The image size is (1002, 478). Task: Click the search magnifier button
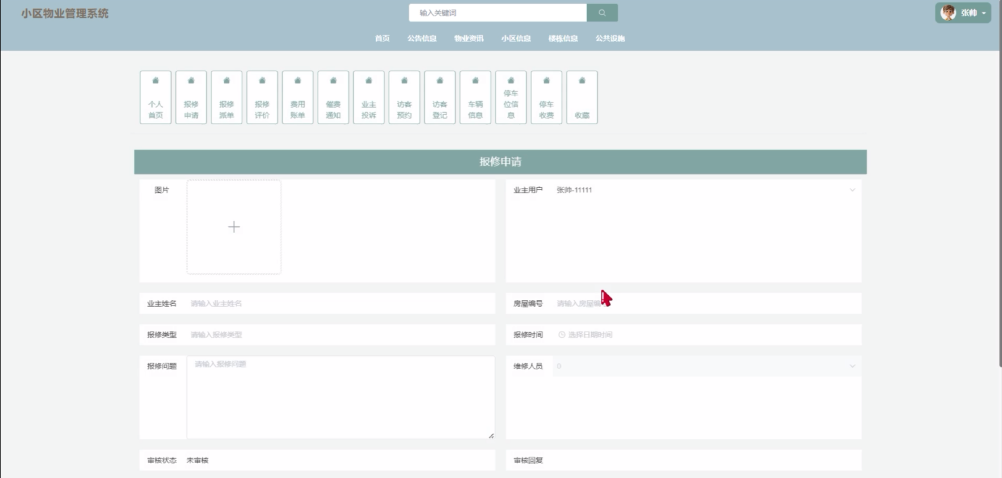(602, 12)
